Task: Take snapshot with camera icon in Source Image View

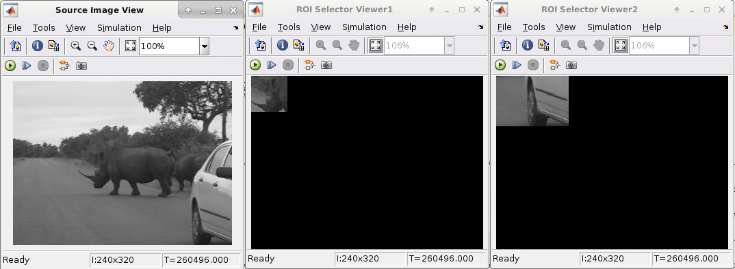Action: 81,66
